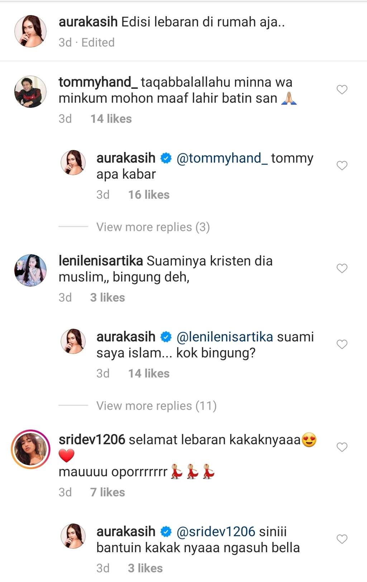
Task: Expand 'View more replies (3)'
Action: click(153, 227)
